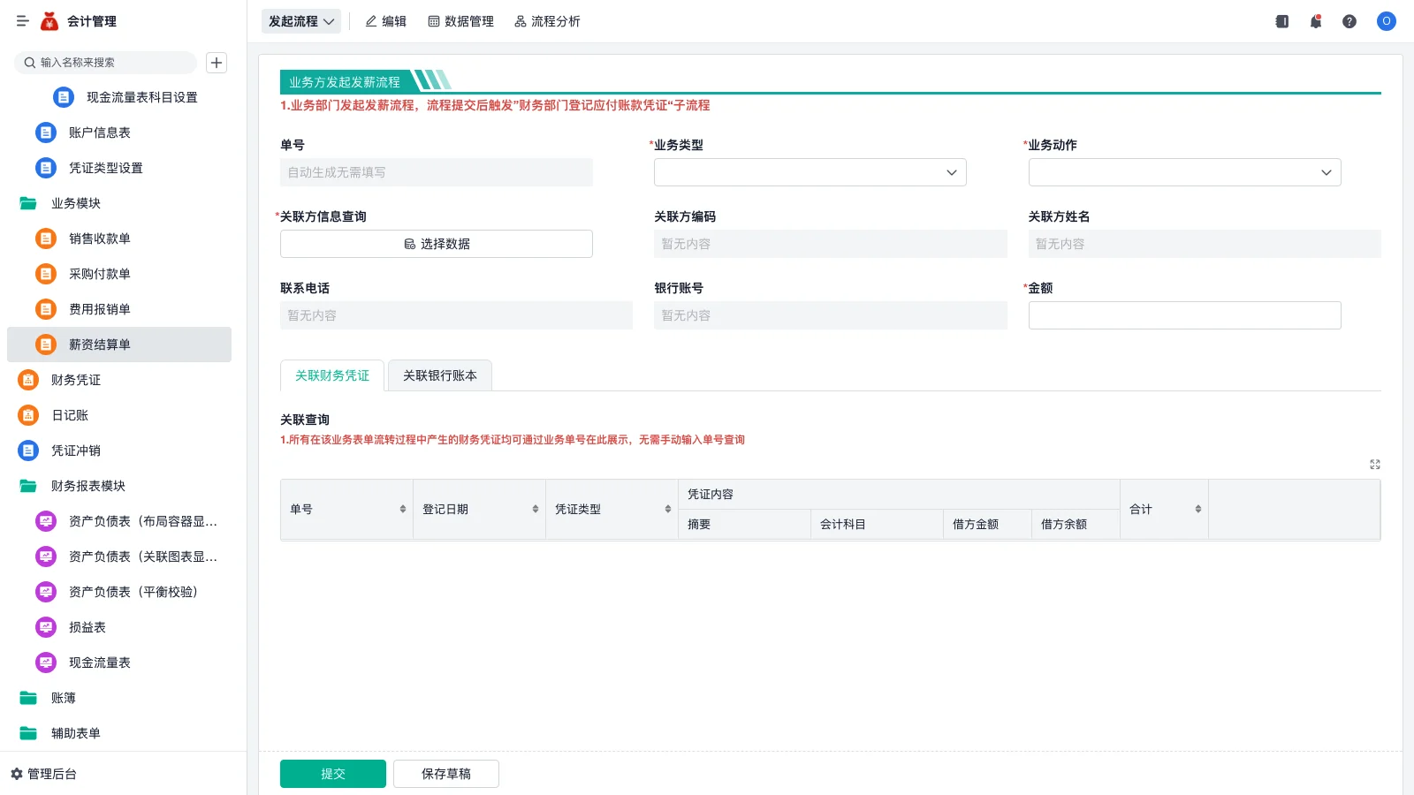Click the 关联方姓名 empty field

tap(1205, 244)
